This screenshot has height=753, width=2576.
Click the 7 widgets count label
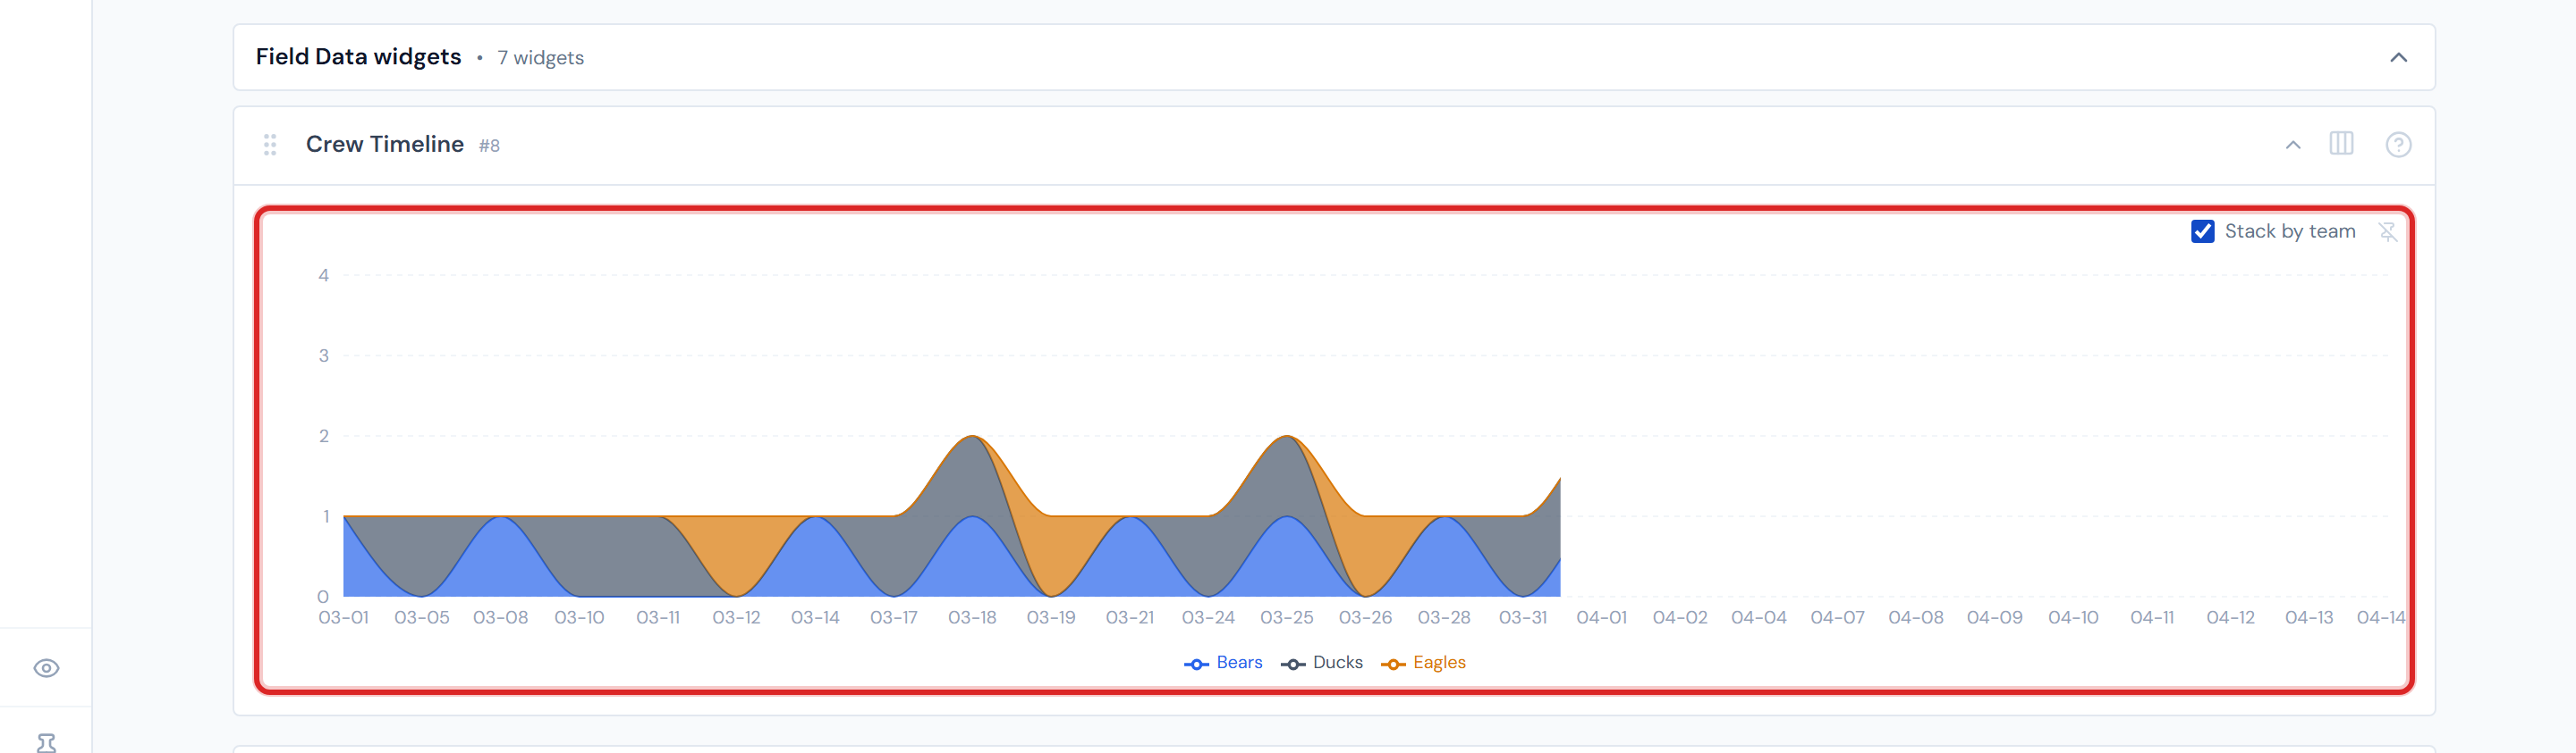click(540, 58)
